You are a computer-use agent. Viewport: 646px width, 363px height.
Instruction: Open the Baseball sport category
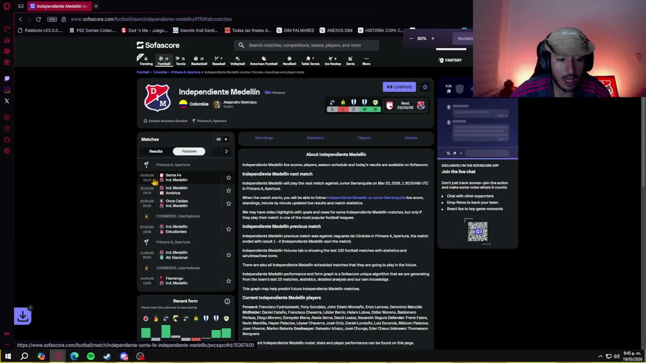click(219, 60)
